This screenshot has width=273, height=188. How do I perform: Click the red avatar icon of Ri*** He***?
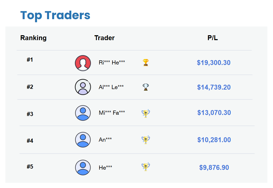coord(83,63)
